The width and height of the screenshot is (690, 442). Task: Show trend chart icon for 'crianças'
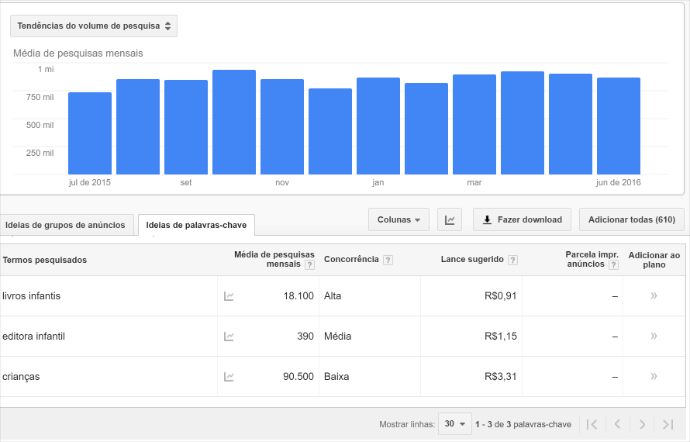pos(229,377)
